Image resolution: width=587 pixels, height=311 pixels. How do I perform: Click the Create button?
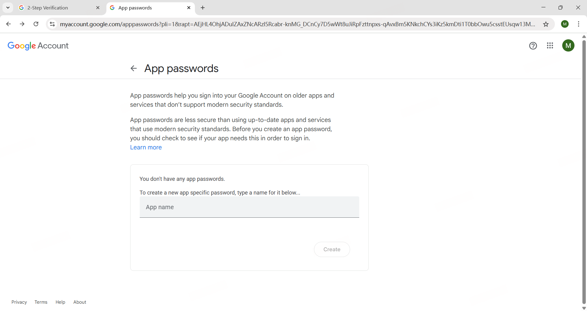[x=332, y=249]
